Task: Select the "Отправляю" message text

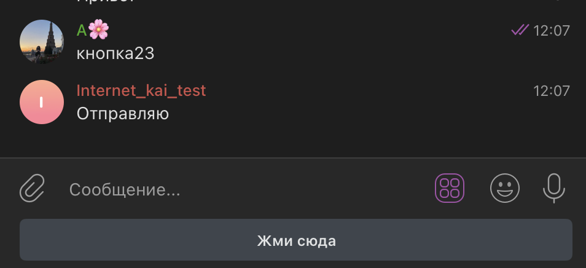Action: click(123, 114)
